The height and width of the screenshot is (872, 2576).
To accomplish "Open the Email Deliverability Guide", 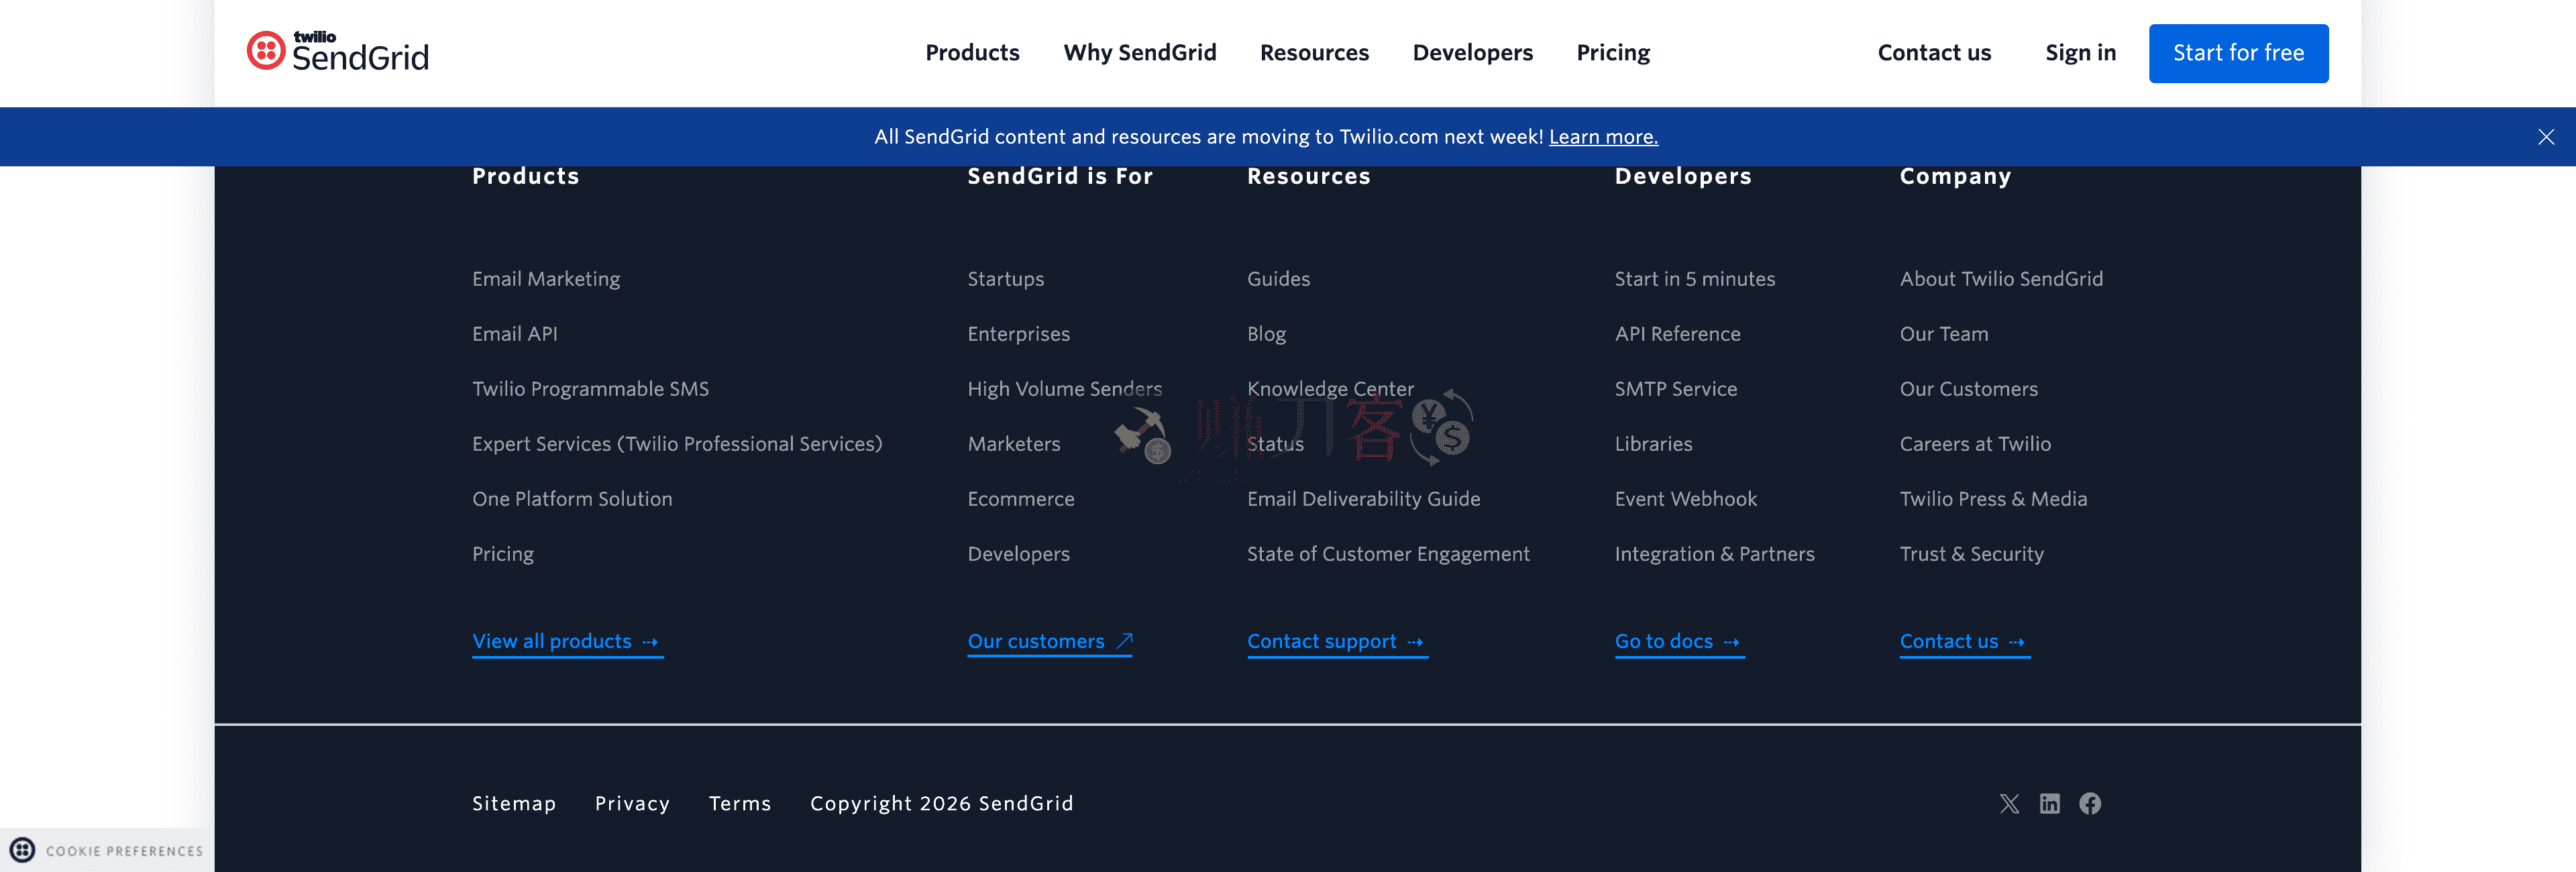I will point(1364,498).
